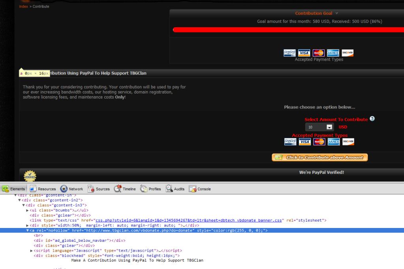Screen dimensions: 404x269
Task: Open the Console tab
Action: [x=200, y=189]
